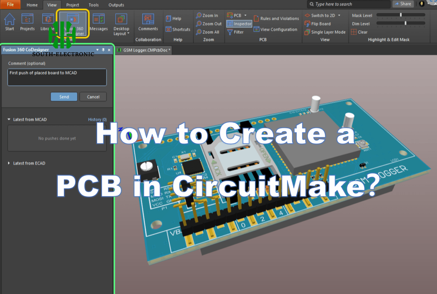Screen dimensions: 437x294
Task: Open Rules and Violations panel
Action: point(276,19)
